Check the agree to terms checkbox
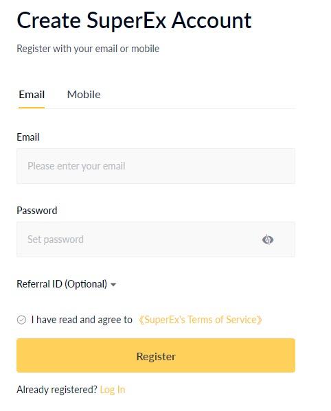Viewport: 331px width, 411px height. tap(21, 320)
